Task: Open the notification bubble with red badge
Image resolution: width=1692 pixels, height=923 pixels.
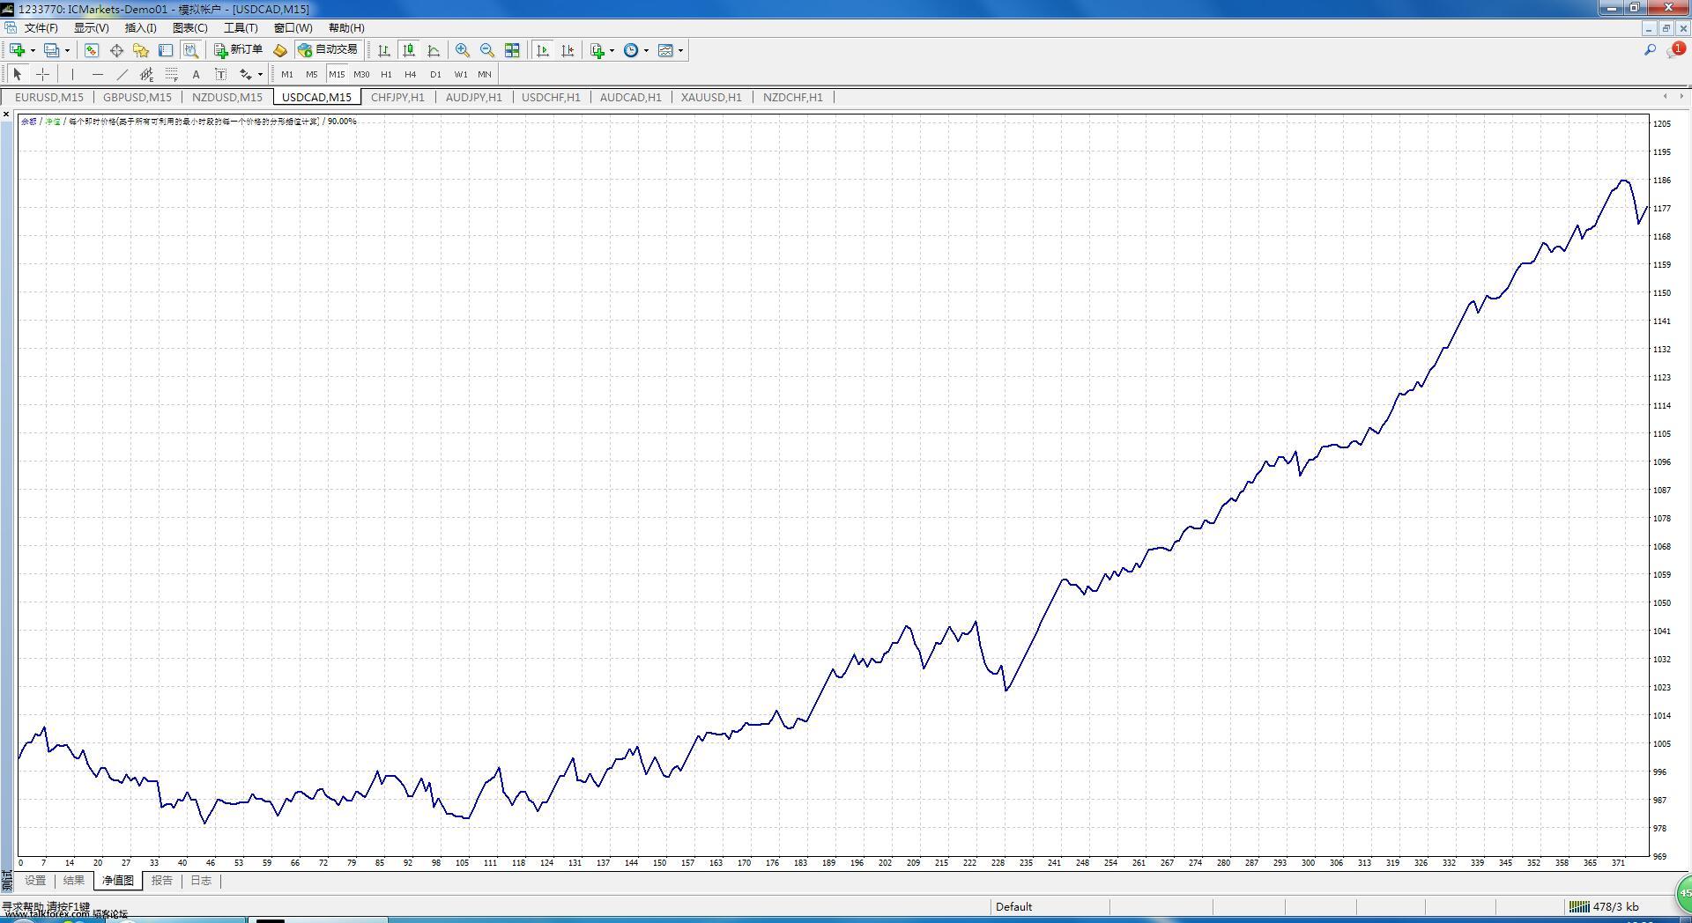Action: tap(1674, 50)
